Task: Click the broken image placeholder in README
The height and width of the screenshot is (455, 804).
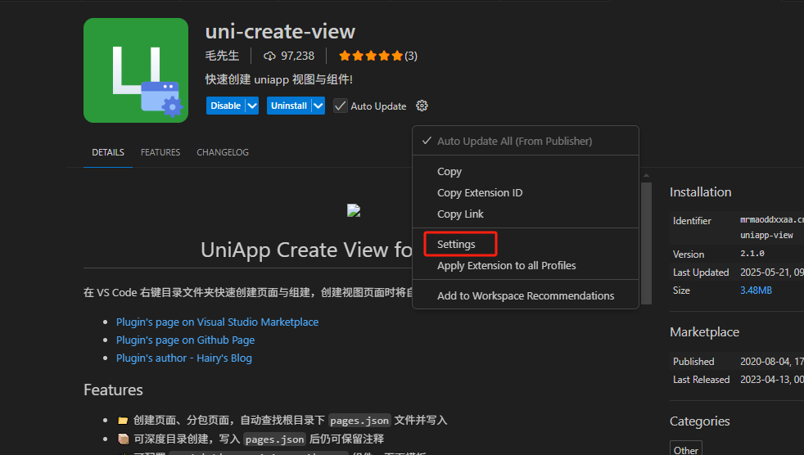Action: pyautogui.click(x=354, y=210)
